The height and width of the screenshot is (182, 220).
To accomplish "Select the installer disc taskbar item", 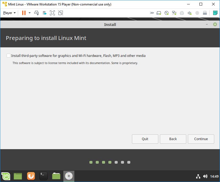I will (69, 176).
